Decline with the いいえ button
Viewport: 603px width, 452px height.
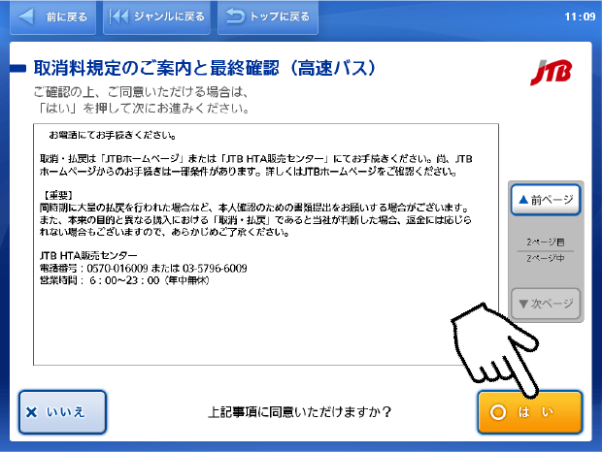click(62, 412)
